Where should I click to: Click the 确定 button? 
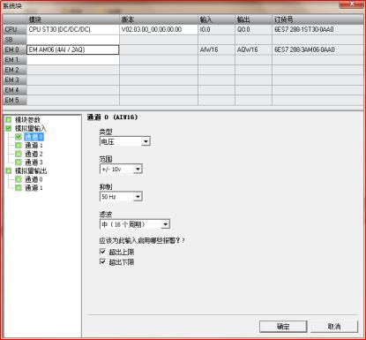point(283,327)
